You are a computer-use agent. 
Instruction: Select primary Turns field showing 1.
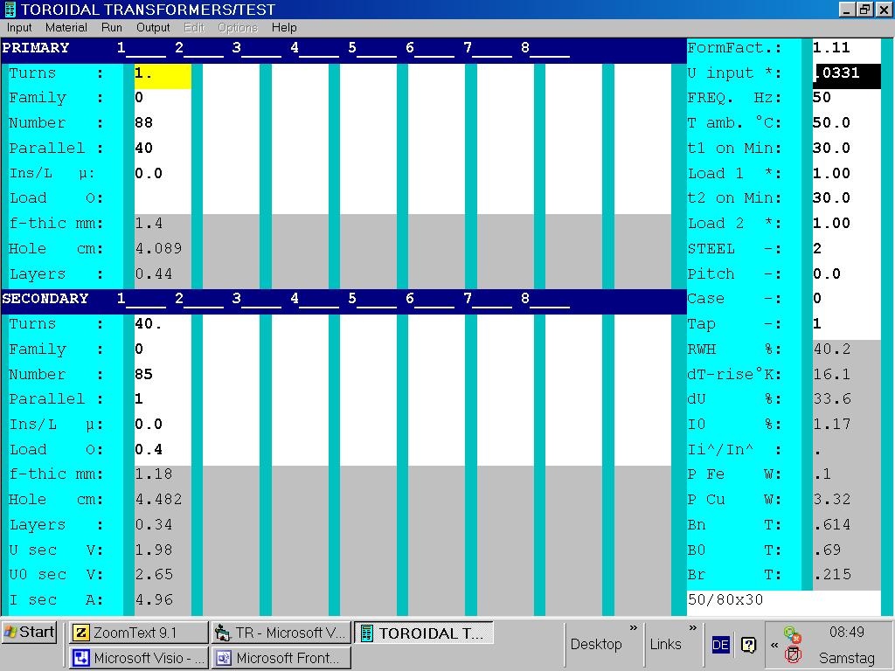coord(163,76)
